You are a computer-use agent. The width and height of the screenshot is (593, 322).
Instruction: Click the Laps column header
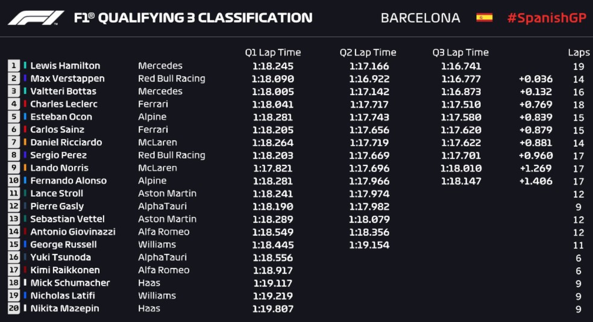point(579,53)
